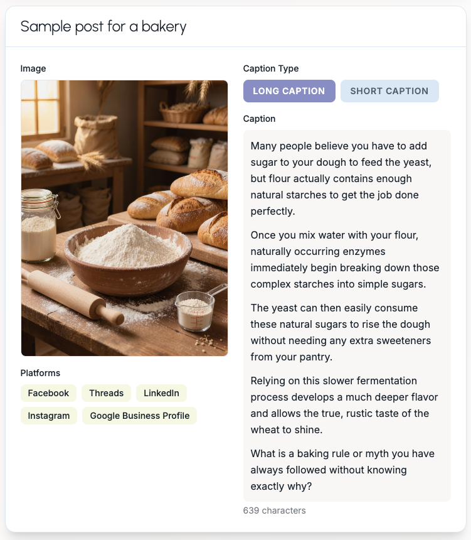Click the closing question about baking myths
Screen dimensions: 471x540
[344, 470]
